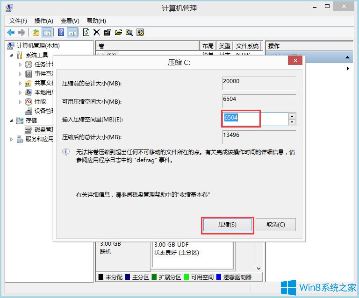
Task: Click the Forward arrow toolbar icon
Action: tap(22, 33)
